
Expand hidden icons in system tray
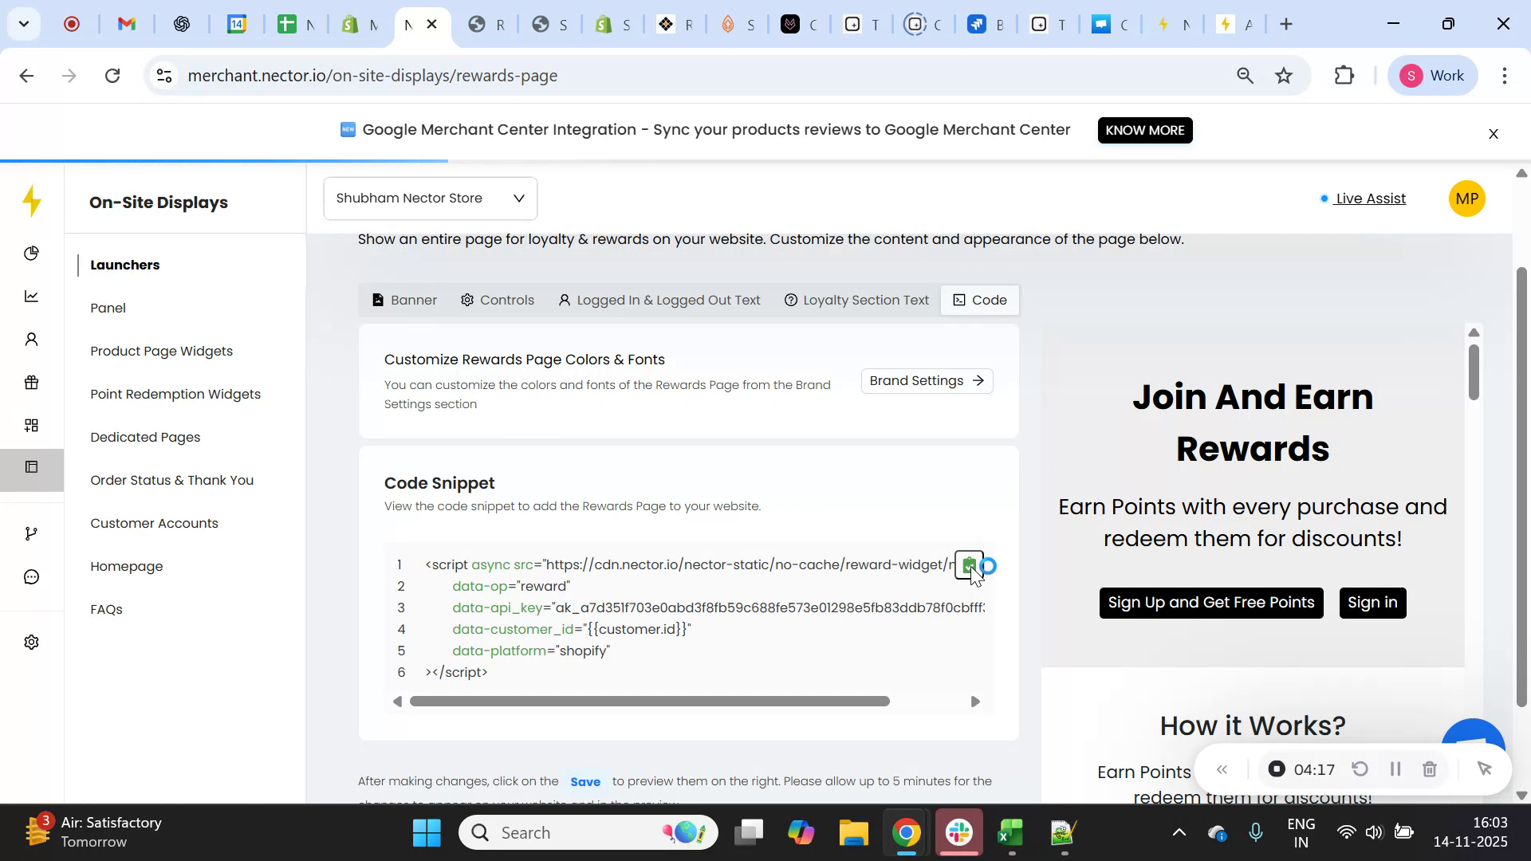coord(1179,832)
